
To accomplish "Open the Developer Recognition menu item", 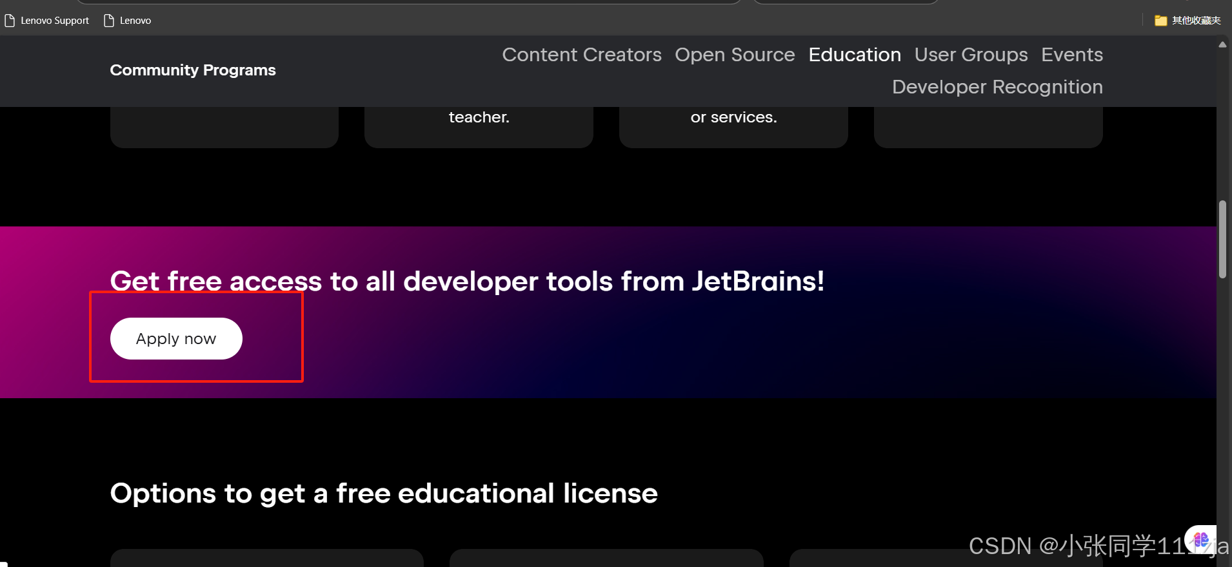I will [x=997, y=87].
